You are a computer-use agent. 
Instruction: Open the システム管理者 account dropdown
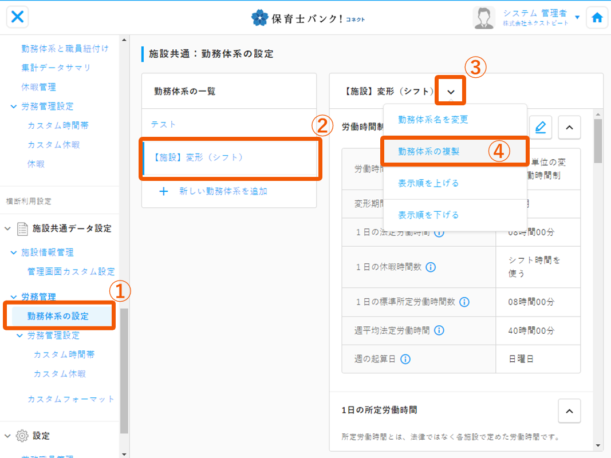pyautogui.click(x=577, y=17)
